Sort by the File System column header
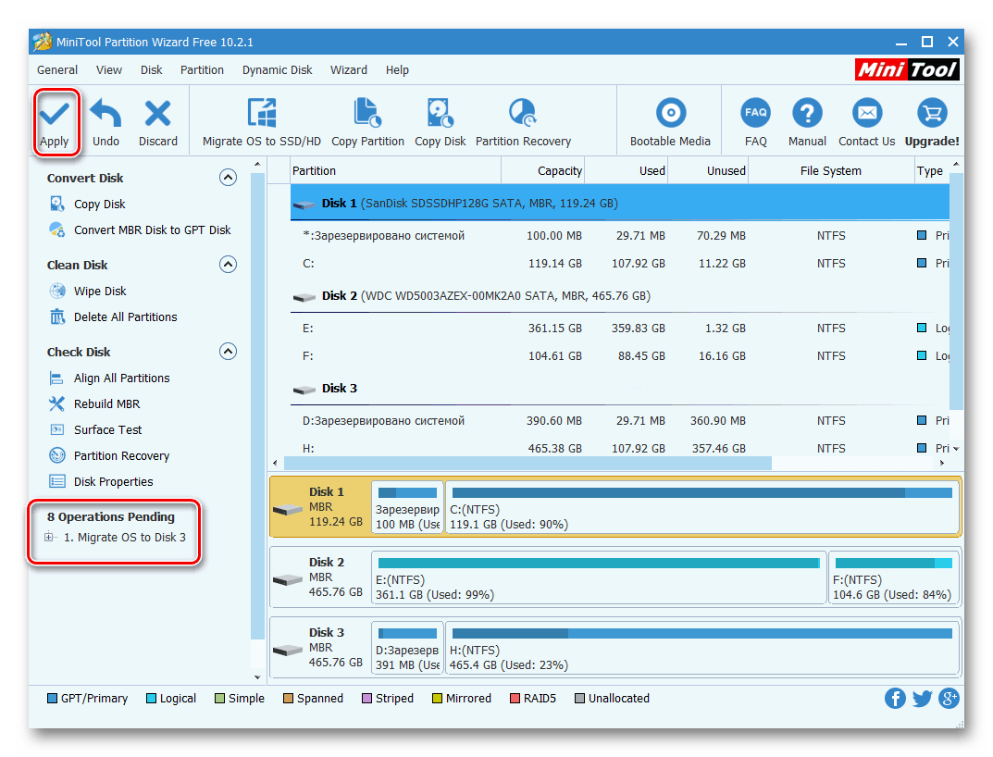993x757 pixels. [831, 171]
